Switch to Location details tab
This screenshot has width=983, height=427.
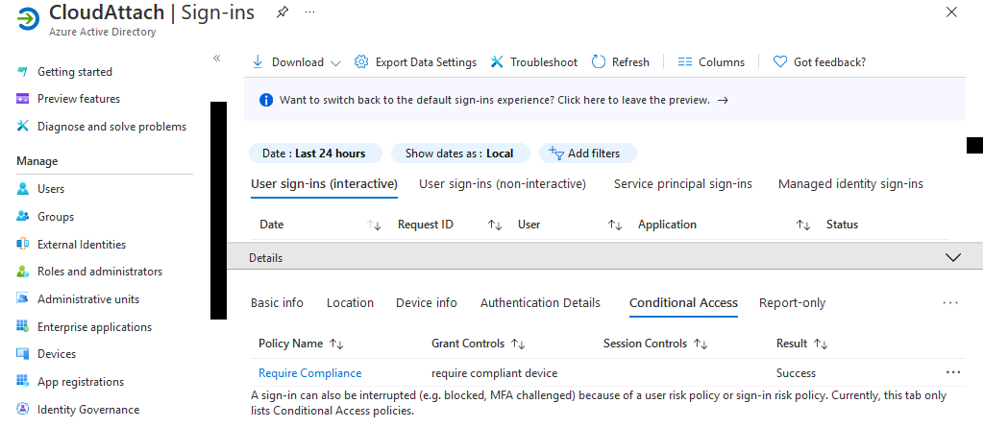click(x=350, y=303)
